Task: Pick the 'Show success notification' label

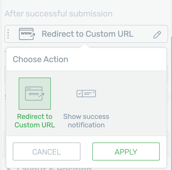Action: (86, 121)
